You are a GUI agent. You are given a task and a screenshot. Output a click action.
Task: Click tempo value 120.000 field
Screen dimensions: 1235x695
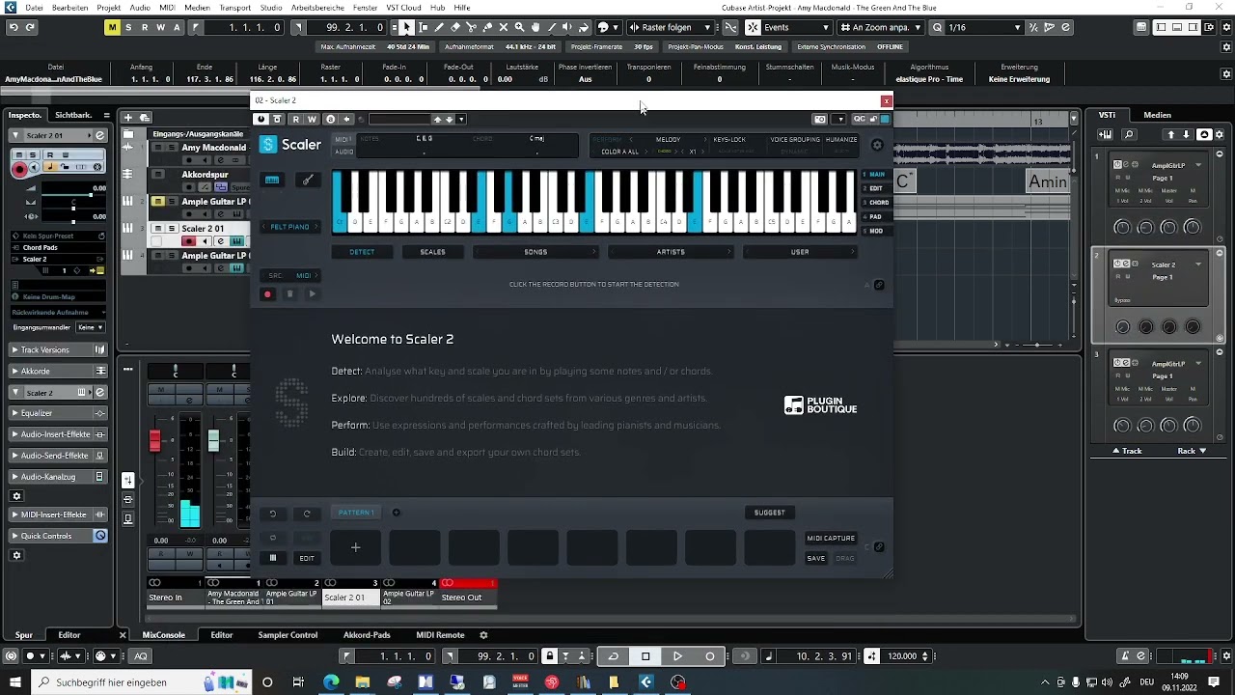(902, 656)
